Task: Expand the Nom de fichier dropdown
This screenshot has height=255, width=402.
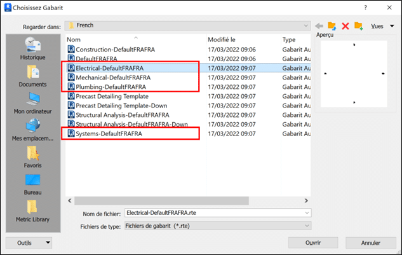Action: [x=307, y=213]
